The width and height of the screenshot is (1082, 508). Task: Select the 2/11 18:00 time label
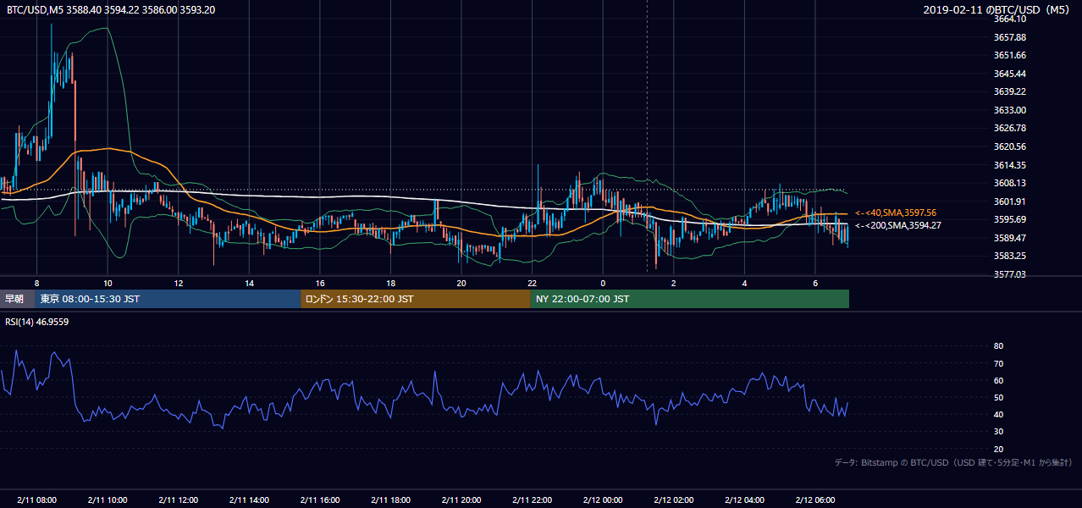(x=390, y=500)
